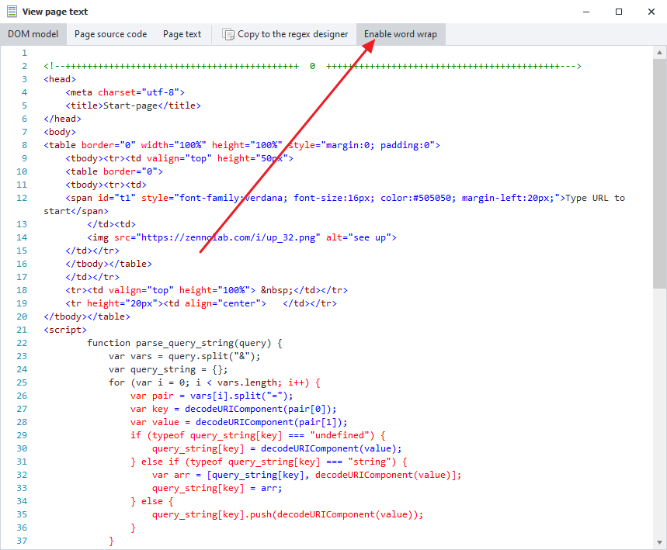667x550 pixels.
Task: Maximize the View page text window
Action: 619,12
